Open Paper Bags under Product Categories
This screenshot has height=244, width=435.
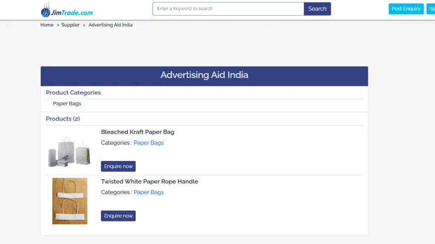[67, 103]
